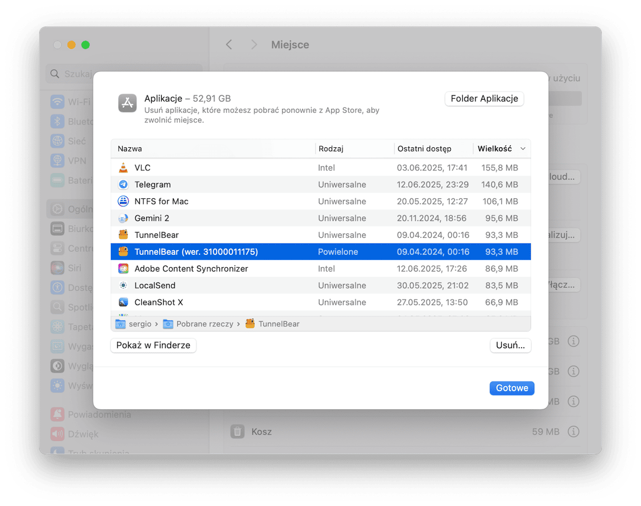Confirm with the Gotowe button
641x506 pixels.
(512, 388)
